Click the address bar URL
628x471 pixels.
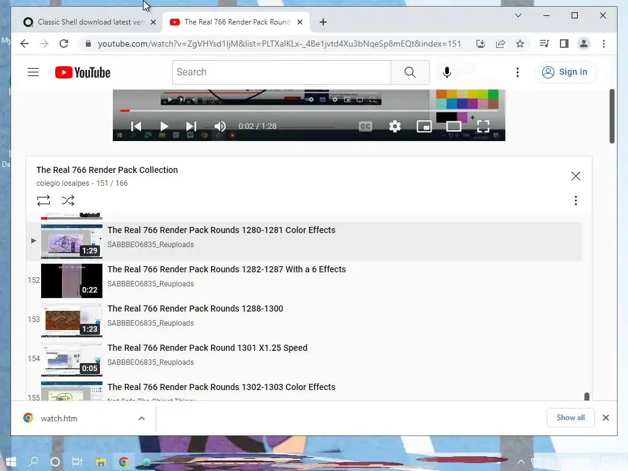(280, 44)
